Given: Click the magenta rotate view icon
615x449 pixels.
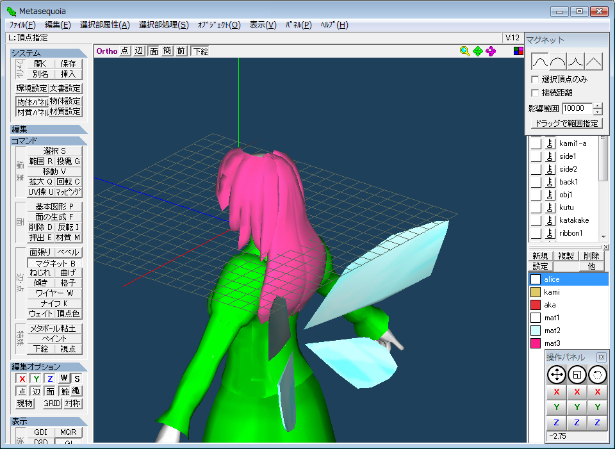Looking at the screenshot, I should coord(491,51).
